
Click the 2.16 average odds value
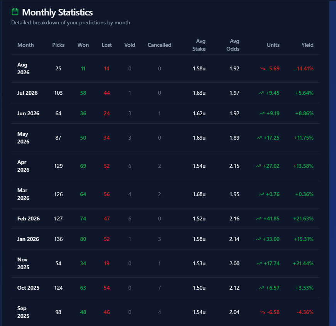(234, 218)
